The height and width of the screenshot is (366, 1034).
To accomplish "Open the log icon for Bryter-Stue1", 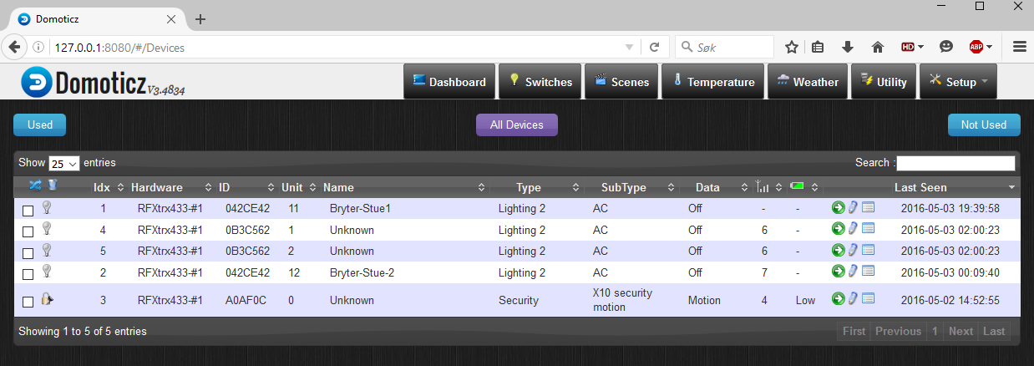I will pos(868,207).
